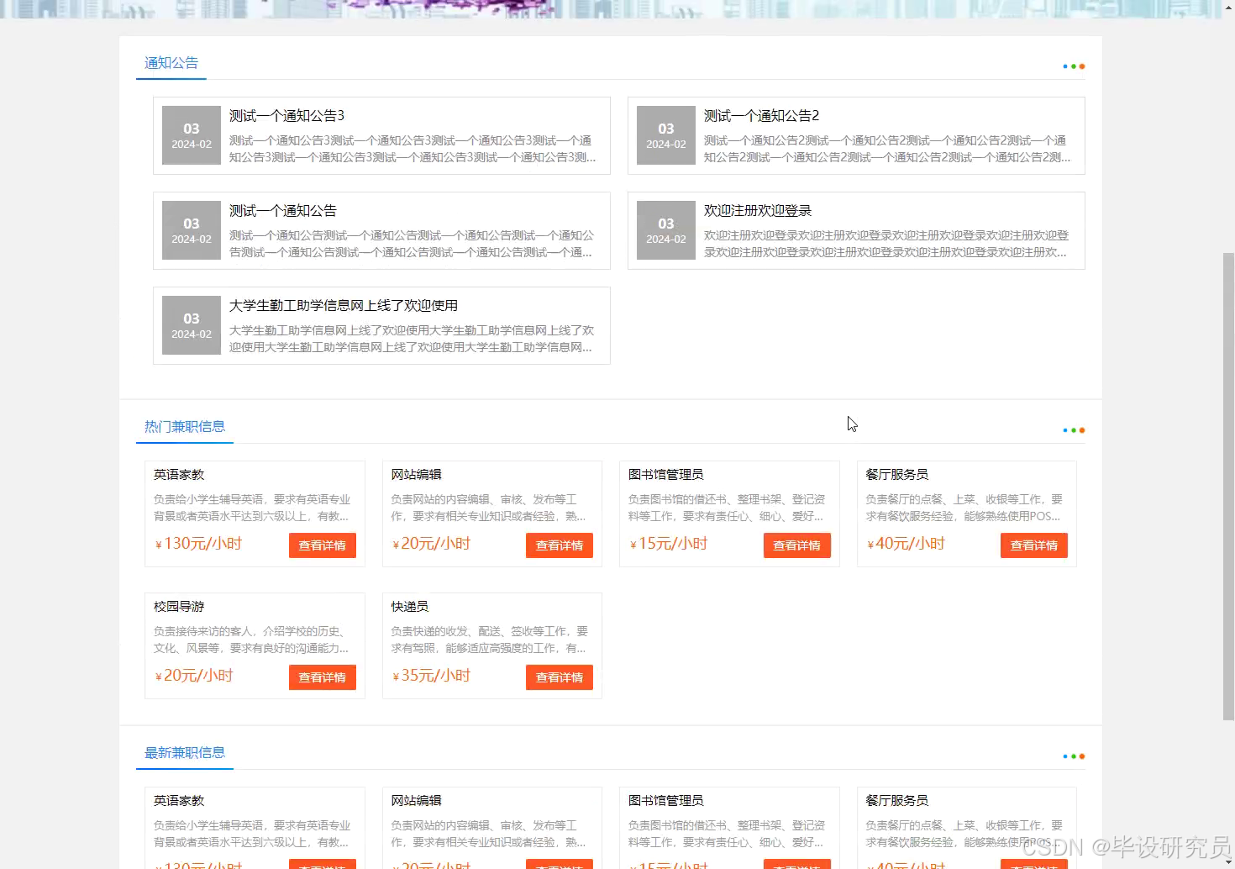Open hot job title 网站编辑
Viewport: 1235px width, 869px height.
[417, 475]
